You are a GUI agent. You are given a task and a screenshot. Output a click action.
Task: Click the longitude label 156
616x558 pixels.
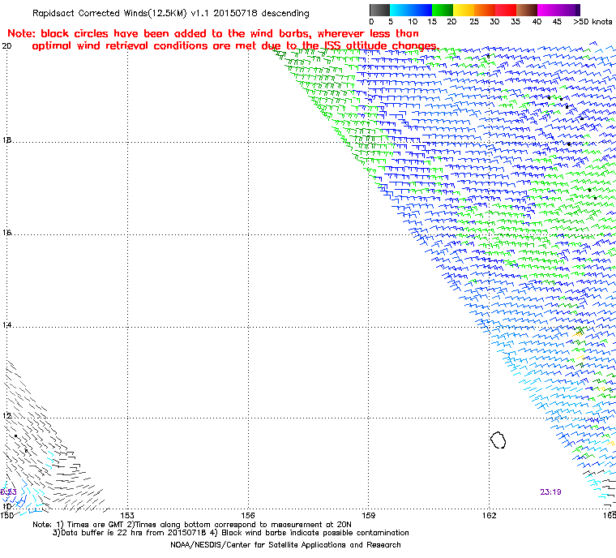point(248,515)
